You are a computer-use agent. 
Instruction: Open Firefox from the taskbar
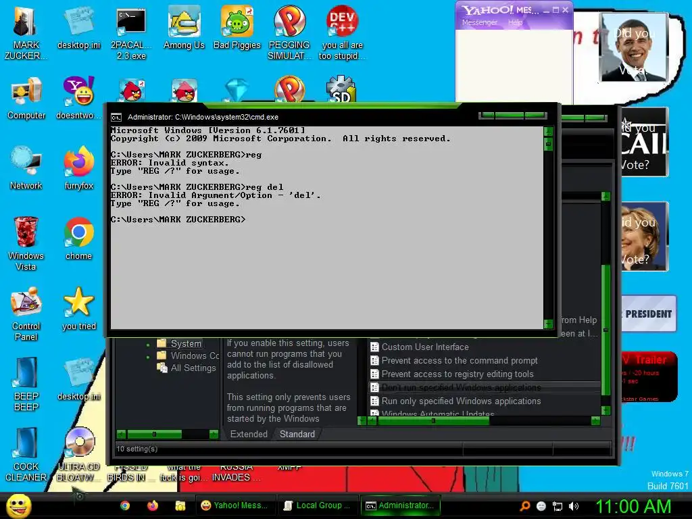tap(153, 505)
